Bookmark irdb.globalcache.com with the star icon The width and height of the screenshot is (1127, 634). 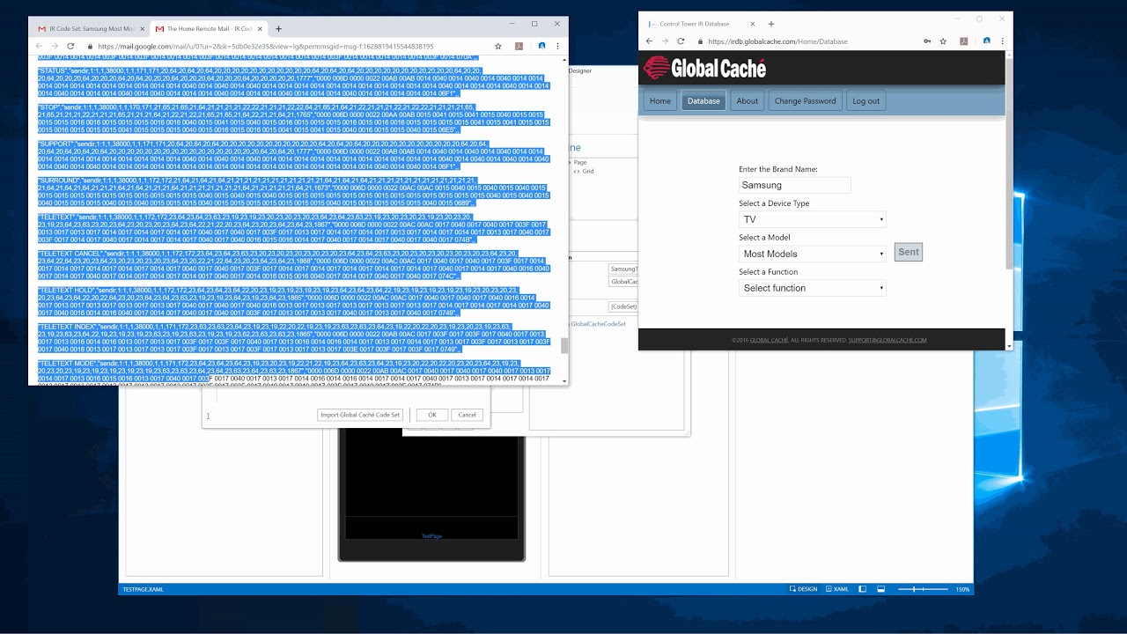point(943,41)
